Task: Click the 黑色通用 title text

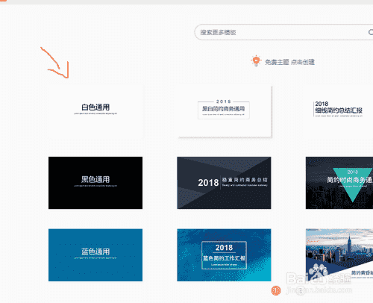Action: (x=95, y=179)
